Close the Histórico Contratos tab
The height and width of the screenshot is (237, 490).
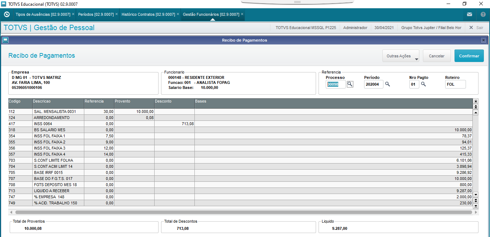pyautogui.click(x=178, y=14)
